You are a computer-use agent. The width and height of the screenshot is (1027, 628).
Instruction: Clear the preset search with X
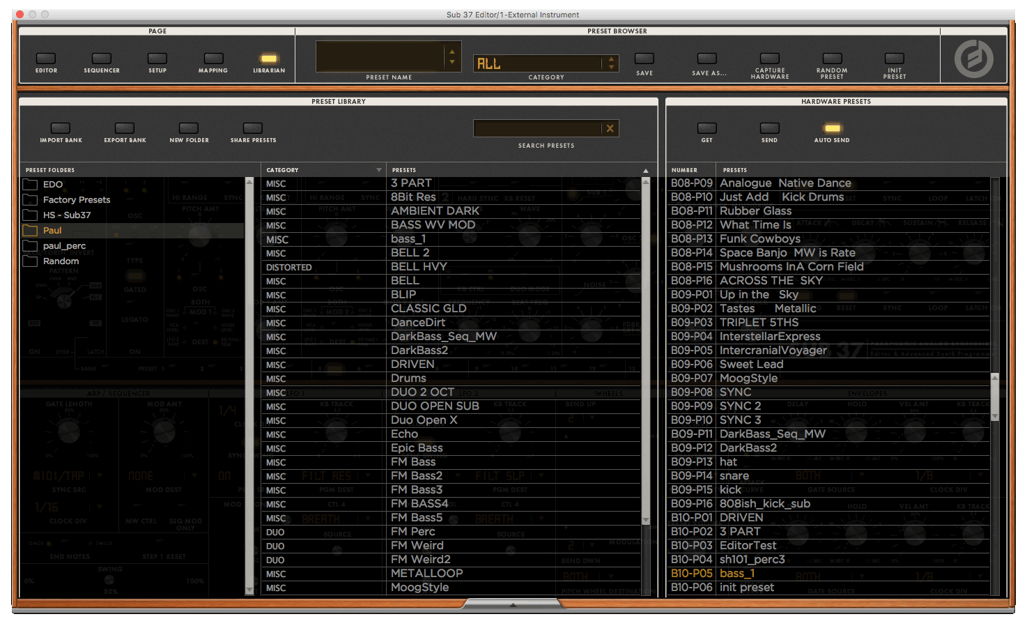[610, 128]
